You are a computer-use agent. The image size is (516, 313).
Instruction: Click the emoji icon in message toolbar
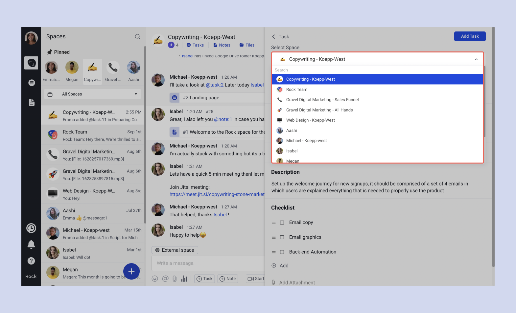155,279
